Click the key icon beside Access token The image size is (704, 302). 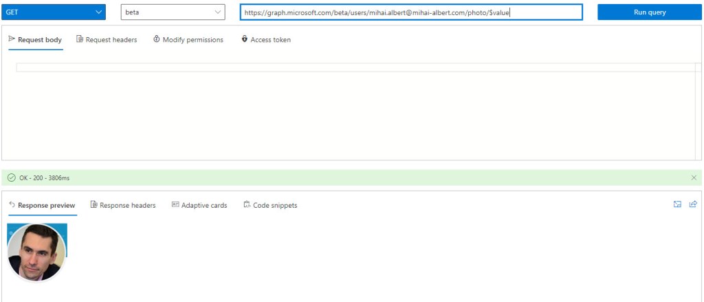point(245,40)
